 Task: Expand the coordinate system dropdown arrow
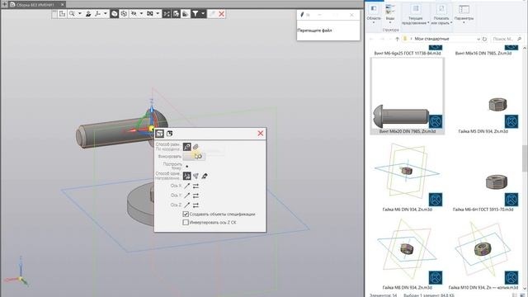click(x=106, y=14)
